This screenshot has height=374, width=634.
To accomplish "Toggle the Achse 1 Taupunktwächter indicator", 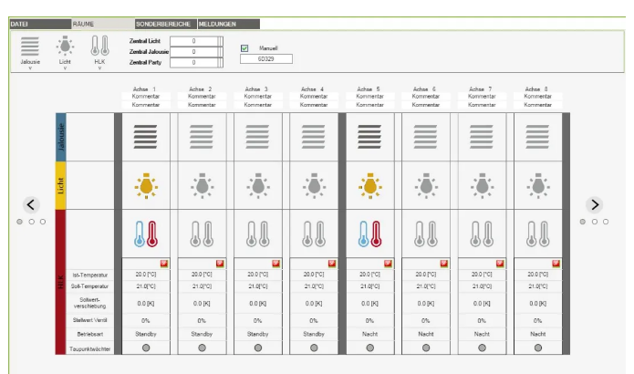I will 145,348.
